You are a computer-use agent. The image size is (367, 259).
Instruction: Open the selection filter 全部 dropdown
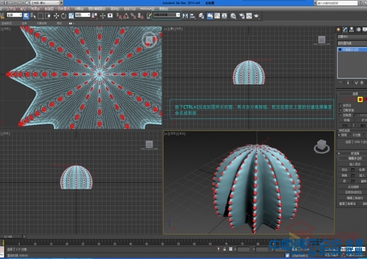(x=14, y=15)
